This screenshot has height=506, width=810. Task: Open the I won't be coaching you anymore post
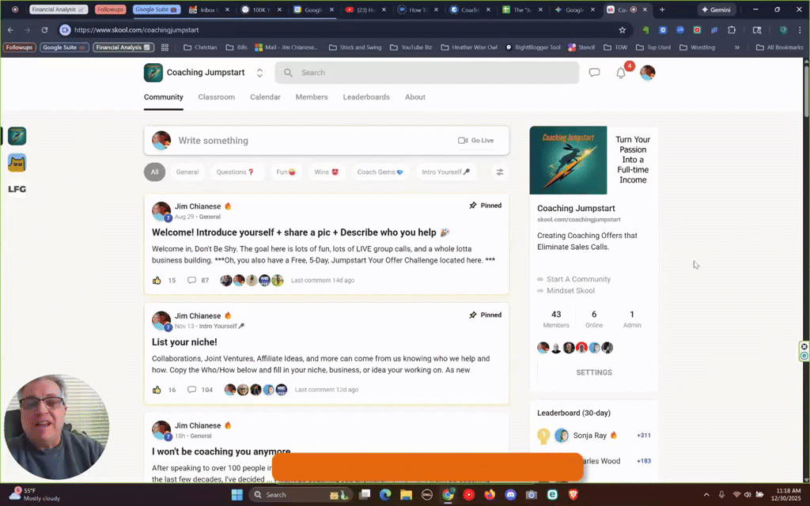[221, 451]
